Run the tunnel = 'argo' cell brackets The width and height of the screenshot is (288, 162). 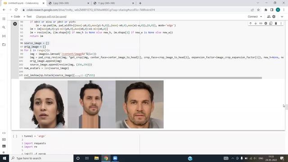pyautogui.click(x=15, y=136)
